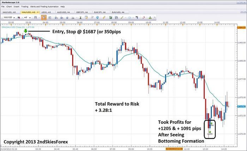
Task: Click the 10:05 label on bottom axis
Action: tap(150, 149)
